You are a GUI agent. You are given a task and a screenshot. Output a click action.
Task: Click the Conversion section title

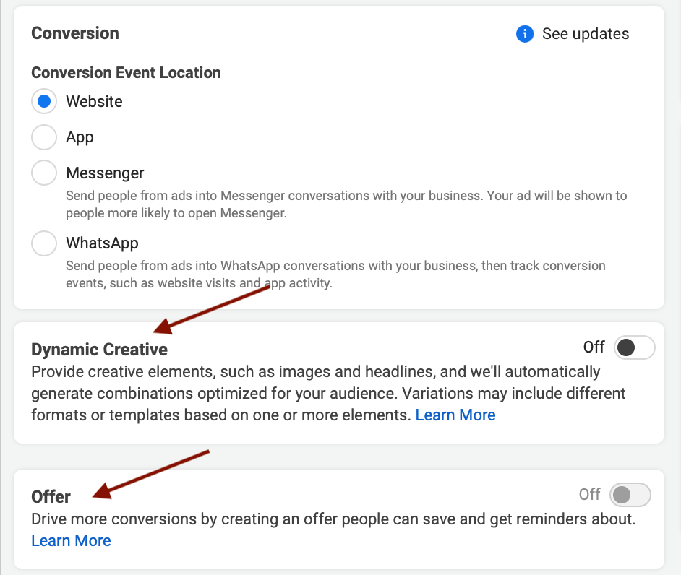click(x=75, y=33)
